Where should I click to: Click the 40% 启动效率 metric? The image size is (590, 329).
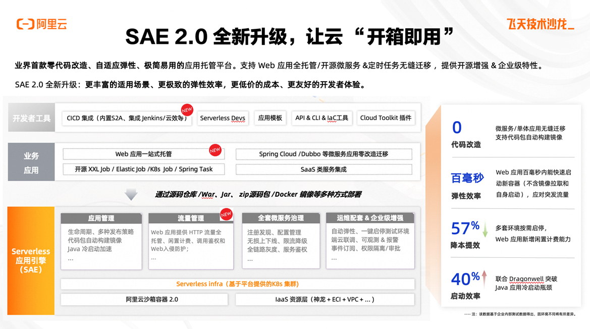pyautogui.click(x=465, y=286)
